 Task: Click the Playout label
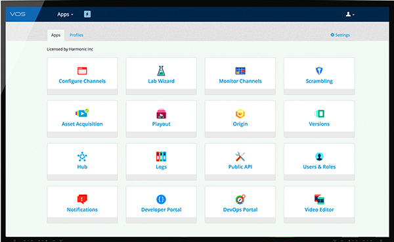tap(161, 124)
